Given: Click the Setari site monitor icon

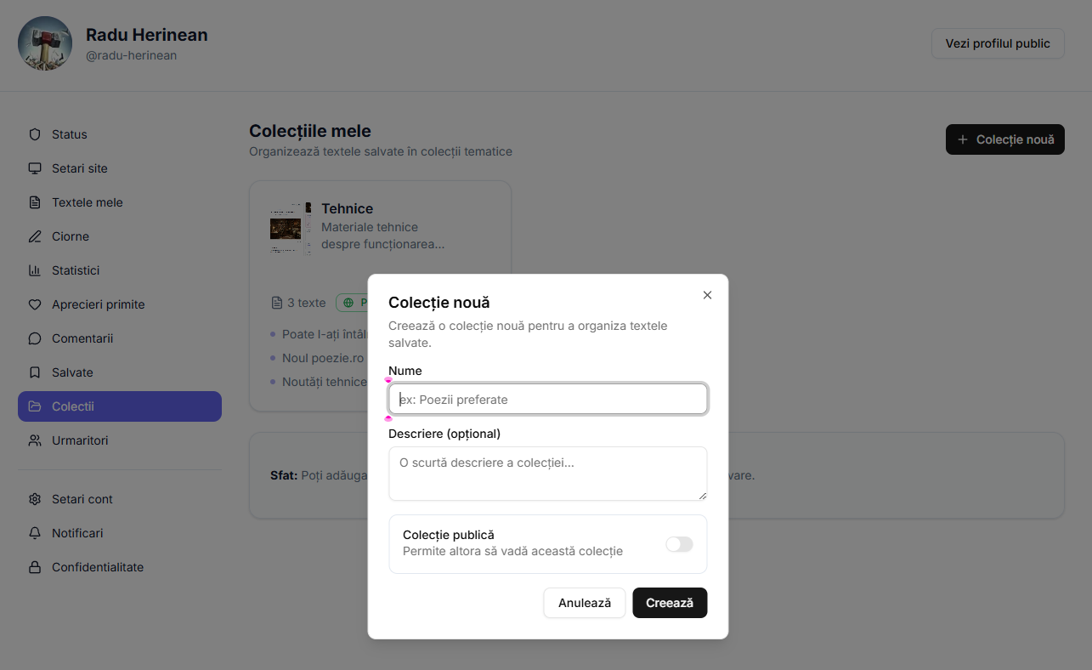Looking at the screenshot, I should point(35,168).
